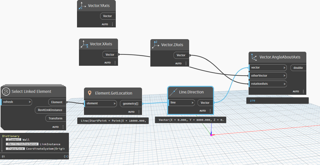Click AUTO lacing label on Vector.ZAxis
The height and width of the screenshot is (165, 320).
point(178,63)
